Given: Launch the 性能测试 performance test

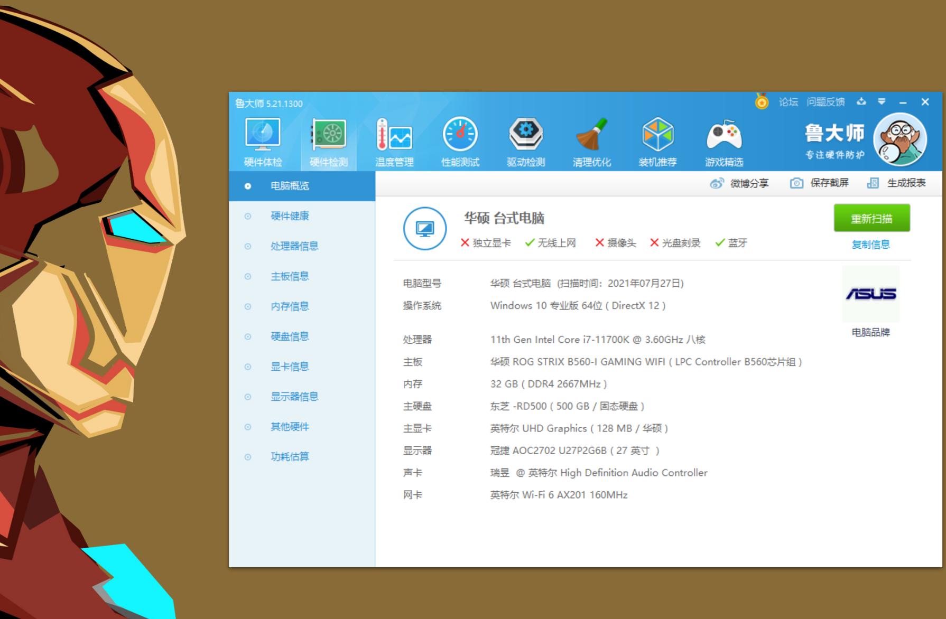Looking at the screenshot, I should click(x=459, y=140).
